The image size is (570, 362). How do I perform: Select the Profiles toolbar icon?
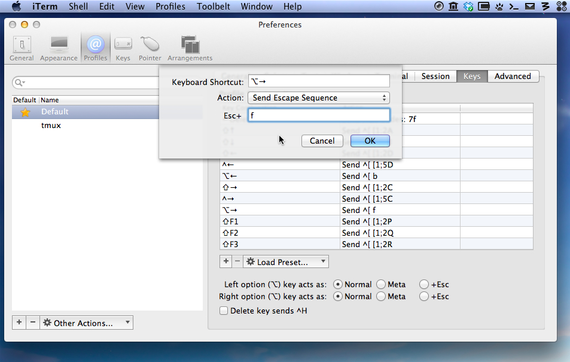point(95,48)
